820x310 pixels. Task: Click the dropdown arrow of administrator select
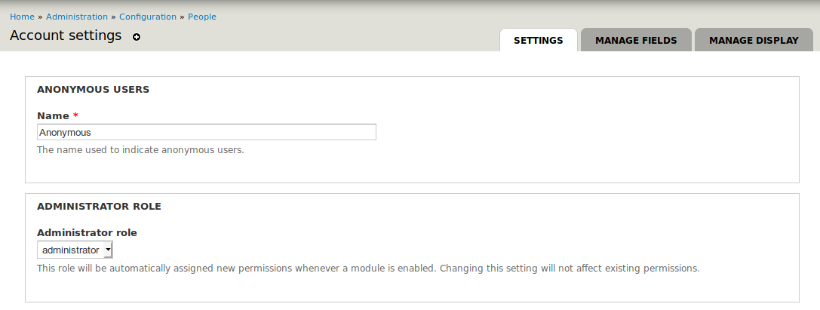point(108,250)
